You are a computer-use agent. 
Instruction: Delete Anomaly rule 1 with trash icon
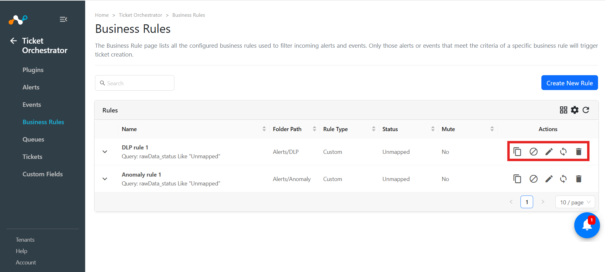tap(579, 179)
